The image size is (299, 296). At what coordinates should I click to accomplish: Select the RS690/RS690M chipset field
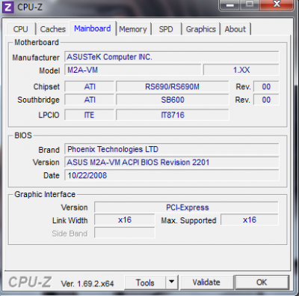[x=172, y=87]
